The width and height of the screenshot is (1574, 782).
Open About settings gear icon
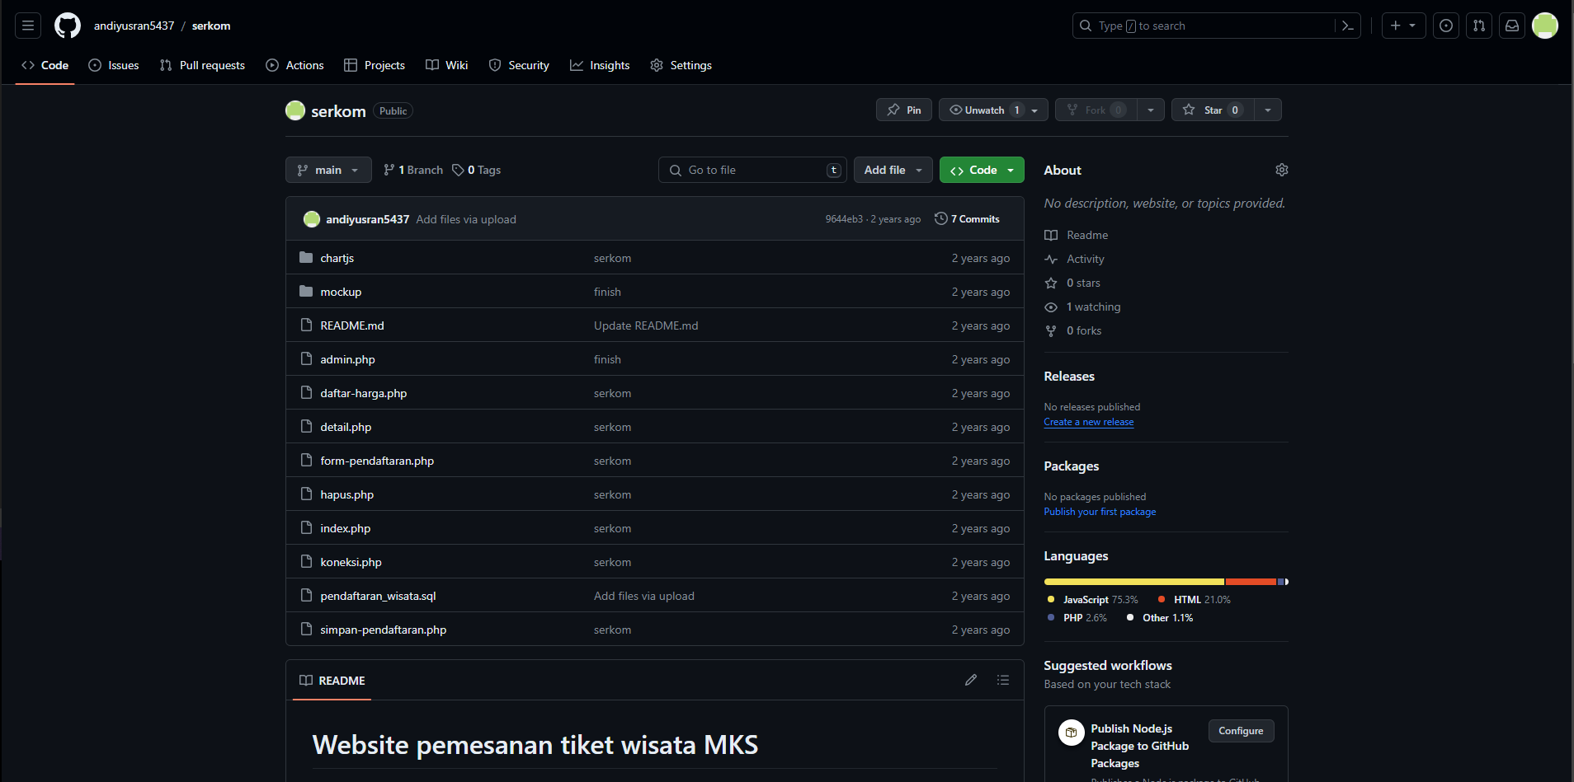(1281, 170)
